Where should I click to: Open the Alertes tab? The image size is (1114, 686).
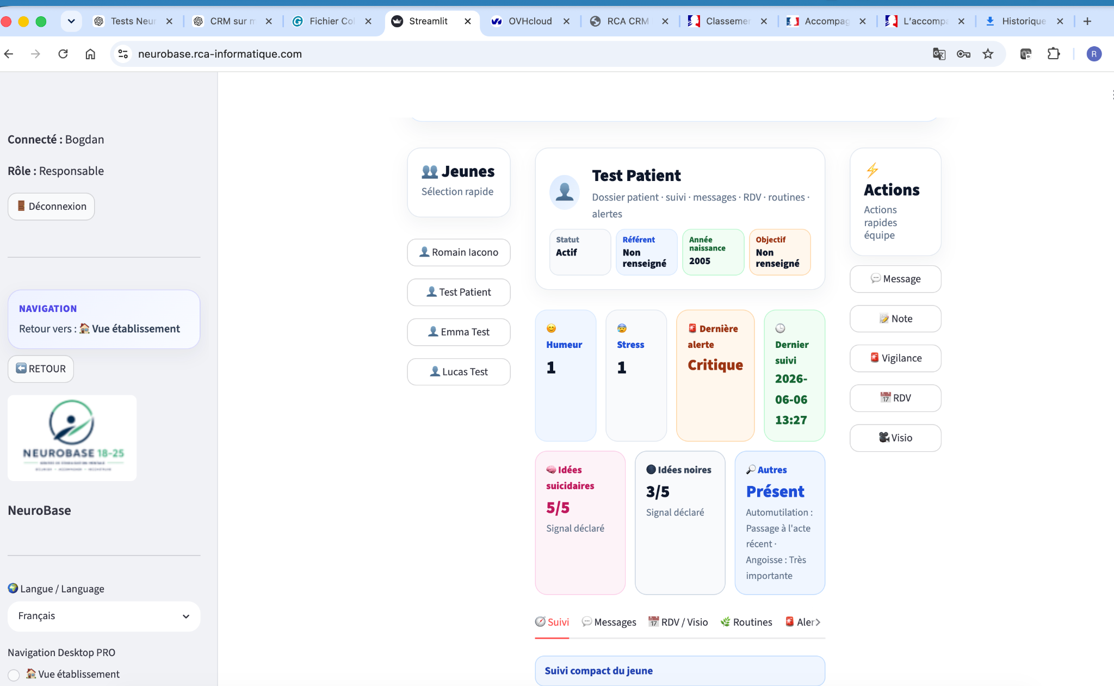point(800,622)
